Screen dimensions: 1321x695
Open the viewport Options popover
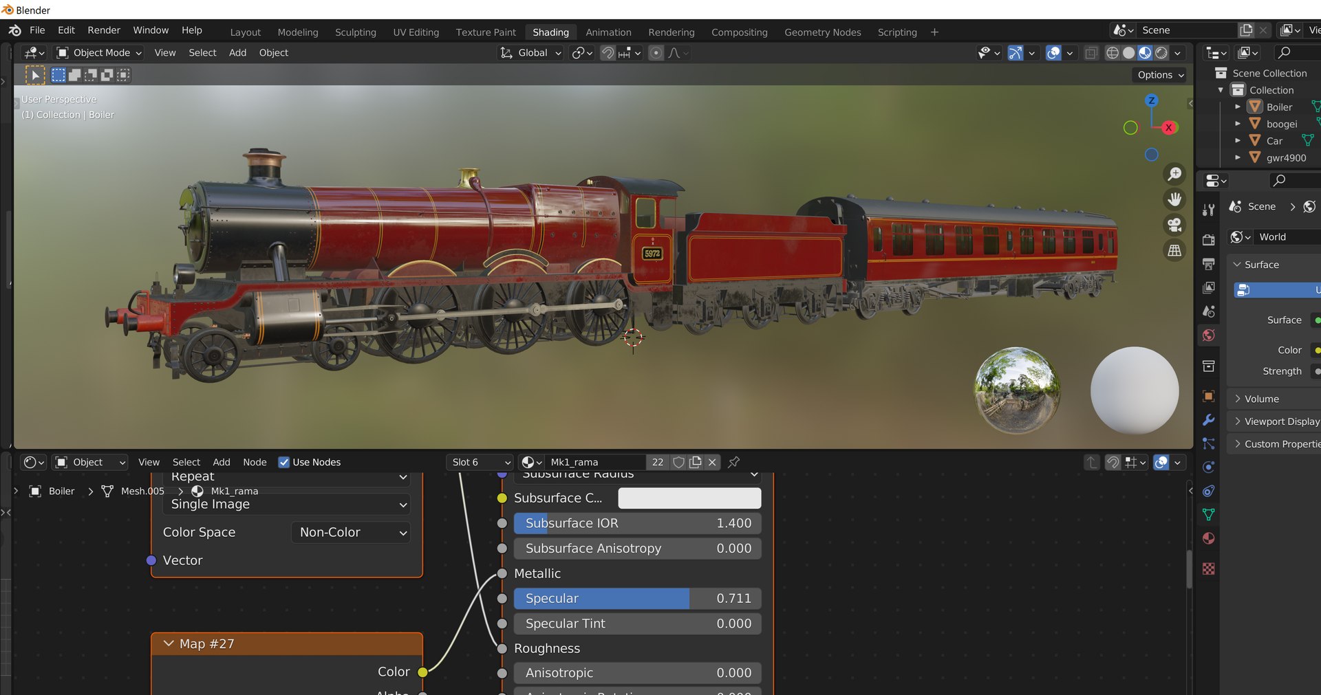tap(1159, 75)
